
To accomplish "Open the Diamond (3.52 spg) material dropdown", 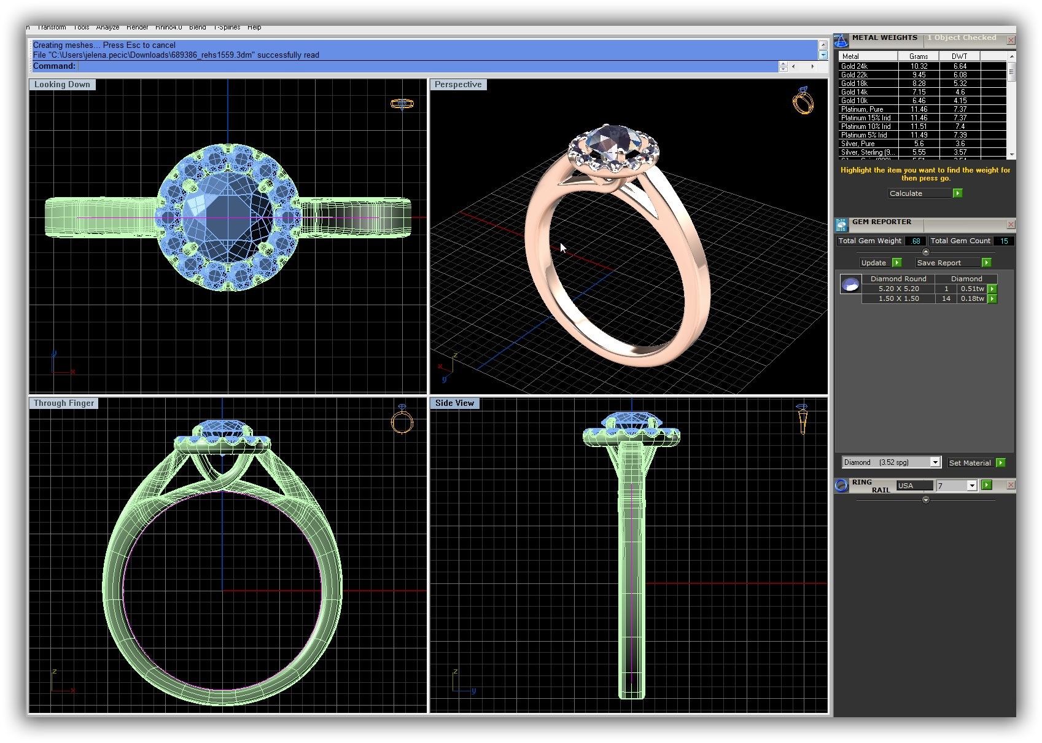I will pyautogui.click(x=935, y=462).
